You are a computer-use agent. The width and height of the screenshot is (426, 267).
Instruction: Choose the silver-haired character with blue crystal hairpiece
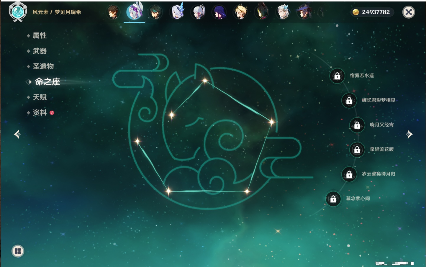coord(177,12)
